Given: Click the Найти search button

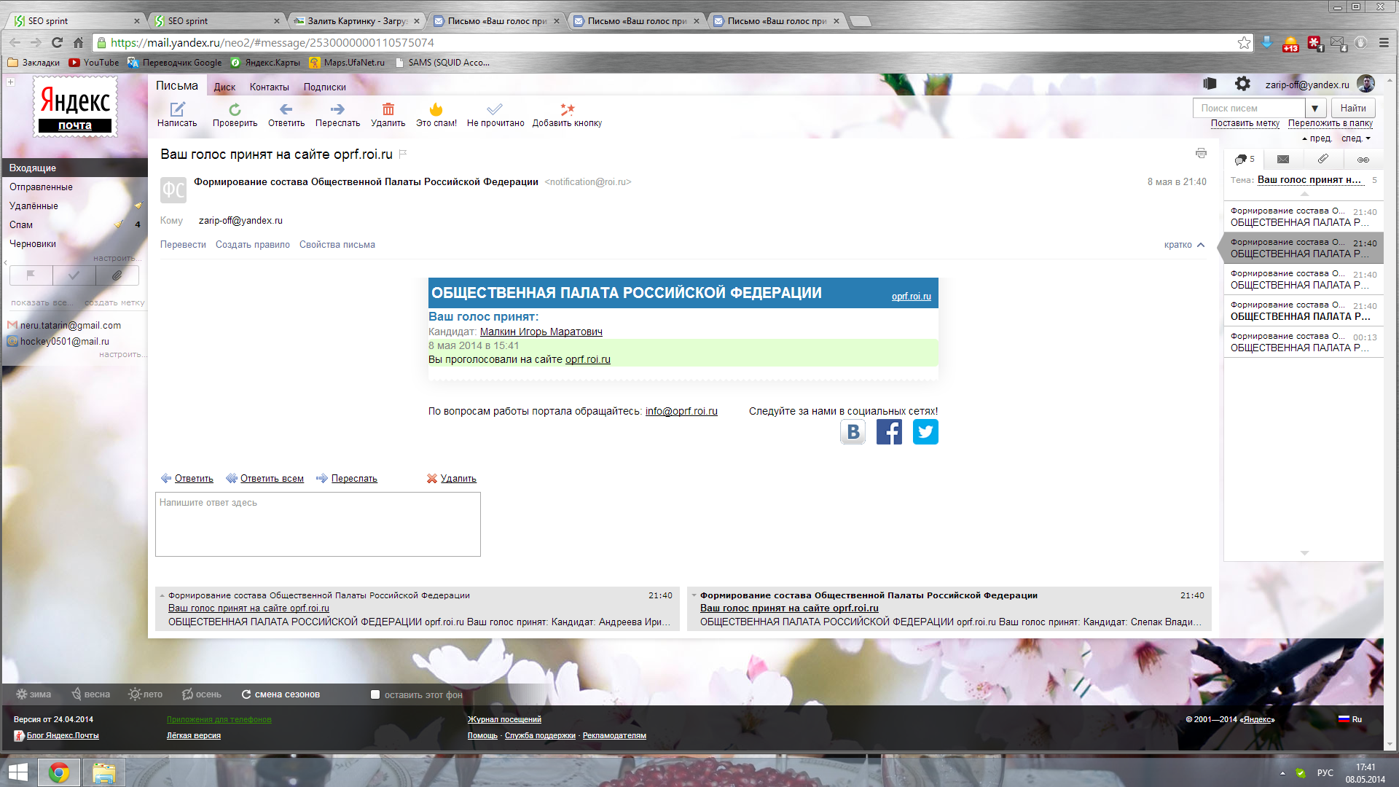Looking at the screenshot, I should click(1353, 109).
